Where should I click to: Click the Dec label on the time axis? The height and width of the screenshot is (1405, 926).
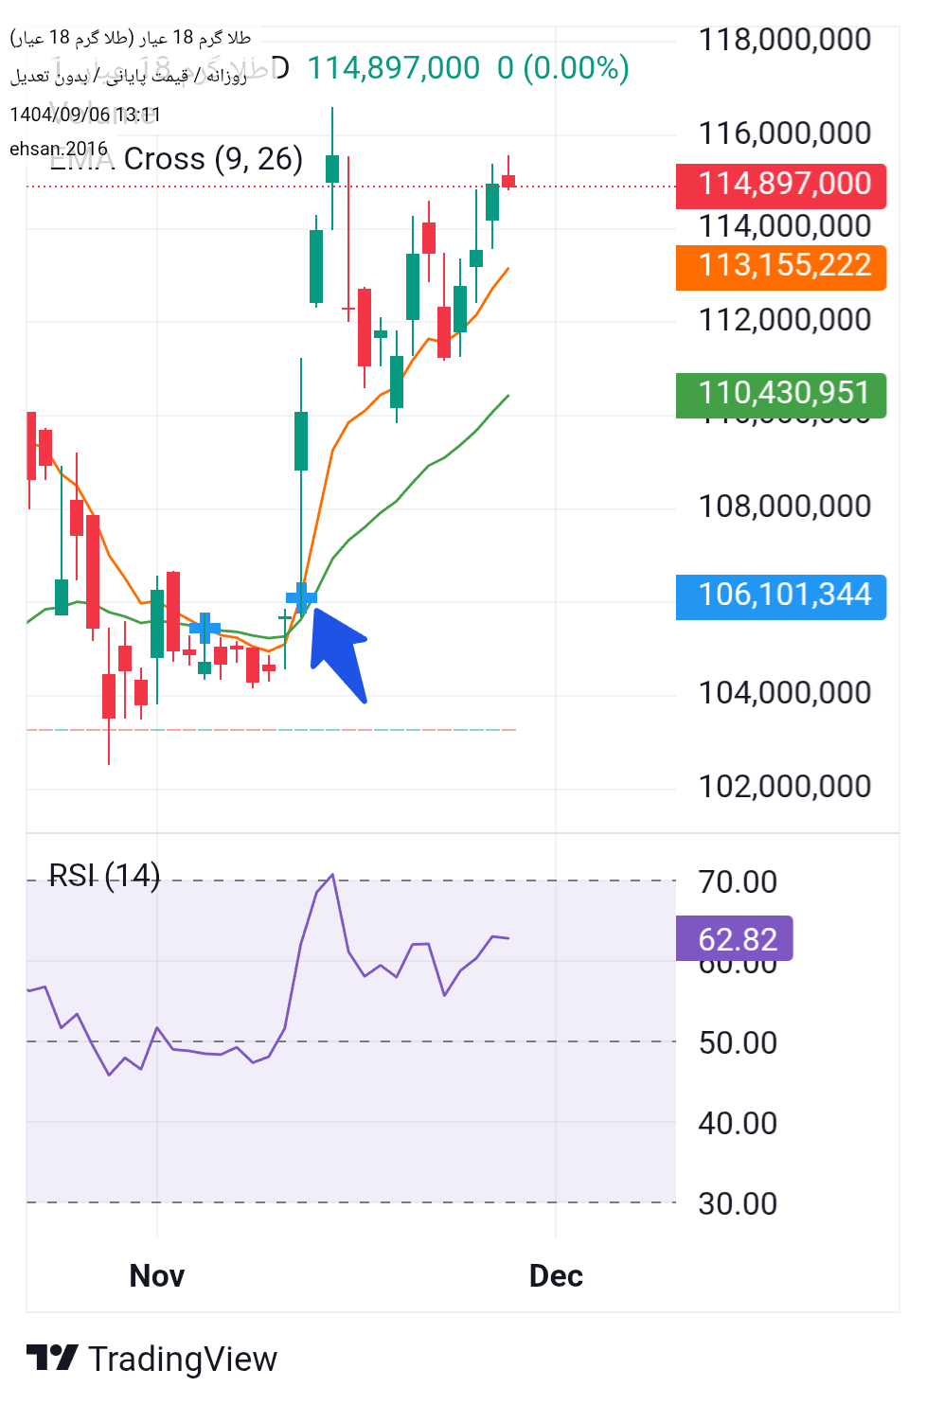pos(556,1275)
